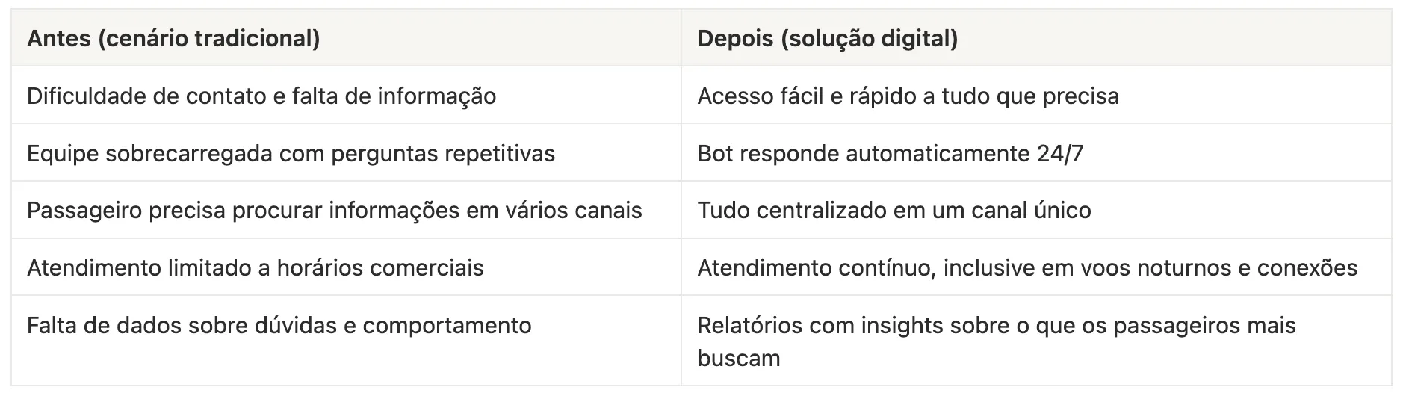This screenshot has width=1406, height=396.
Task: Select the 'Passageiro precisa procurar informações' cell
Action: coord(334,211)
